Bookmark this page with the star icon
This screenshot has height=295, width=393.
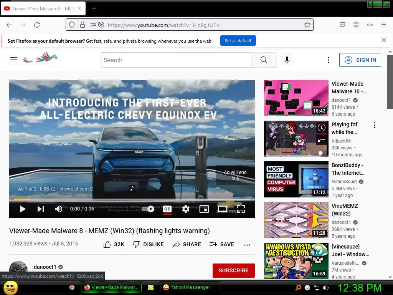pos(307,25)
